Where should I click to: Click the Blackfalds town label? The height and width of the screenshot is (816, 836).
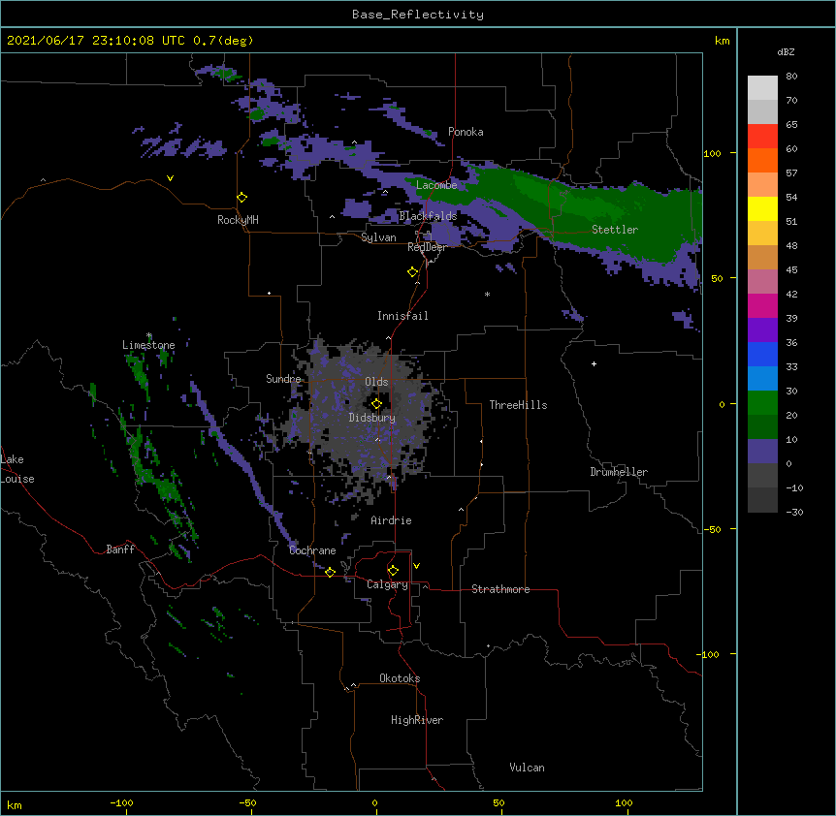click(428, 216)
